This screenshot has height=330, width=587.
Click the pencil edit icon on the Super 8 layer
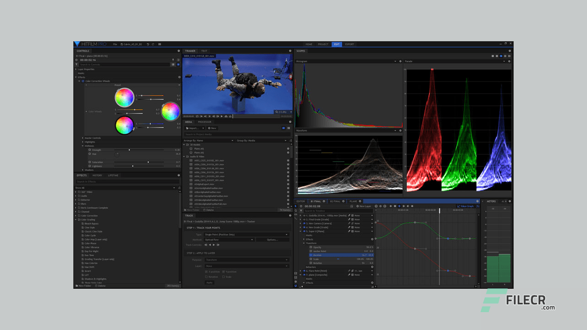[349, 231]
